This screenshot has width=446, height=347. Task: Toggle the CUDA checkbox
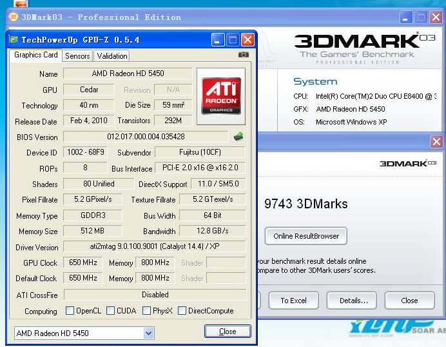(x=110, y=311)
